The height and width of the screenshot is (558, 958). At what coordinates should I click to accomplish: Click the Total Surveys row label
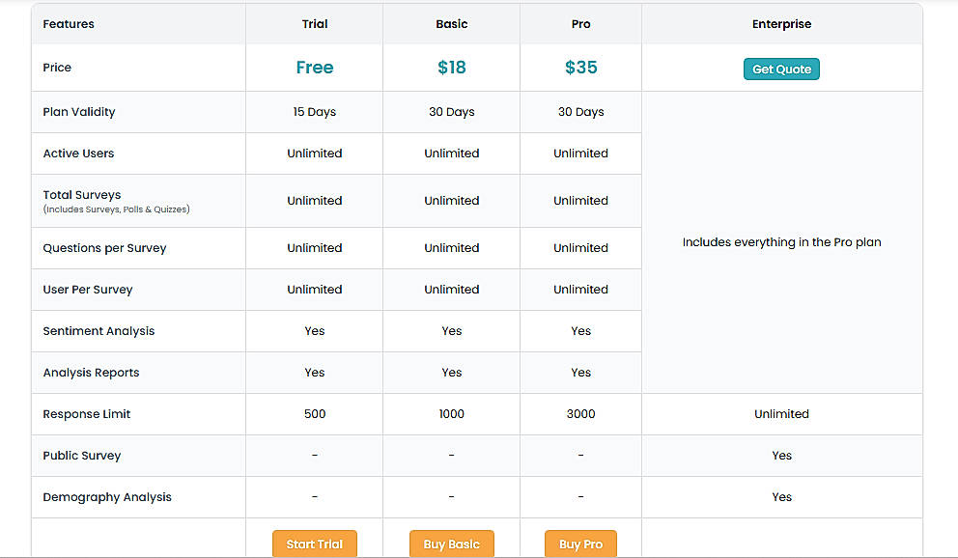pyautogui.click(x=82, y=195)
